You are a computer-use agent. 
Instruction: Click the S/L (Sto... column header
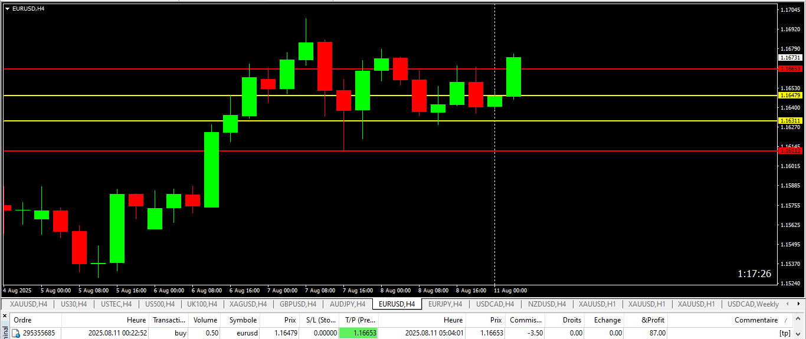pyautogui.click(x=319, y=320)
